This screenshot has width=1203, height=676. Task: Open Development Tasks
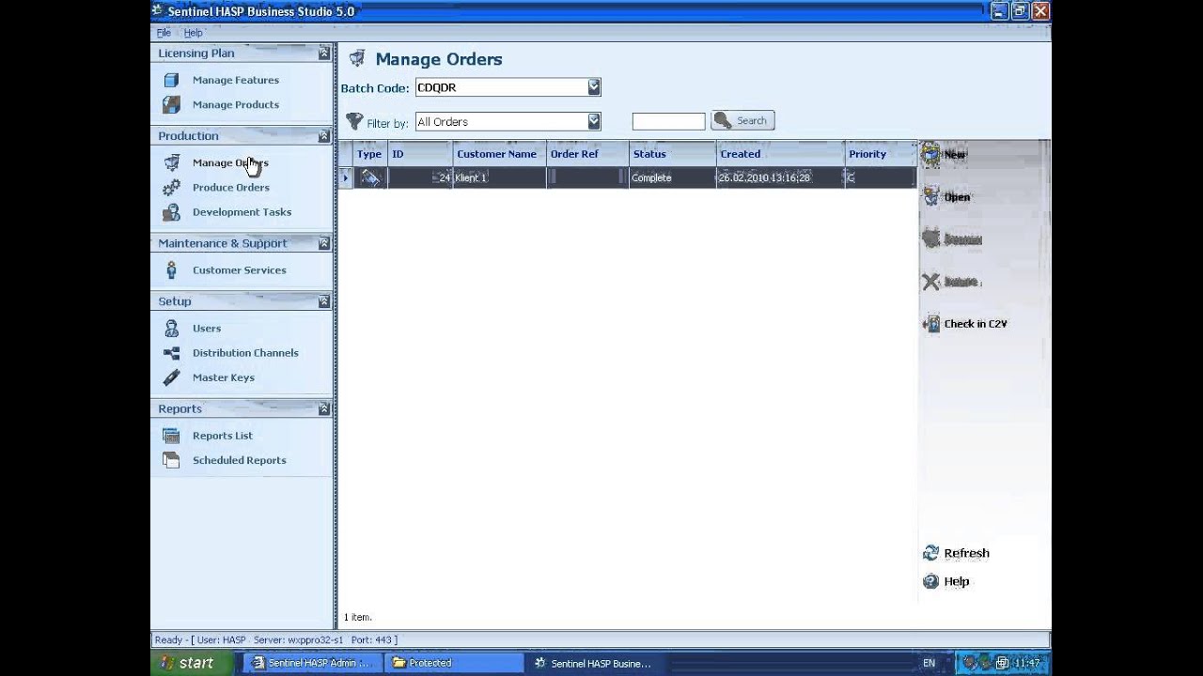(242, 212)
